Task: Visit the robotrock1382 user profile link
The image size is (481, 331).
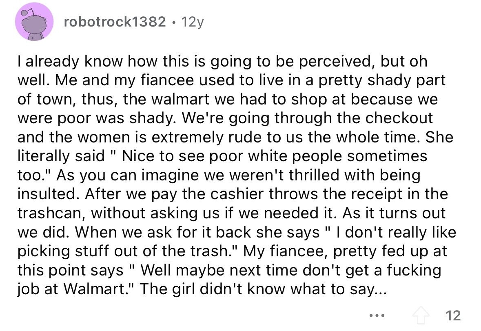Action: [x=115, y=22]
